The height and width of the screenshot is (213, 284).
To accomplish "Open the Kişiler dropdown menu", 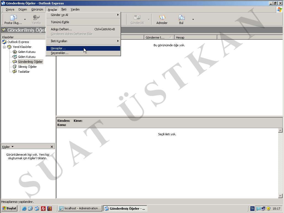I will tap(12, 147).
